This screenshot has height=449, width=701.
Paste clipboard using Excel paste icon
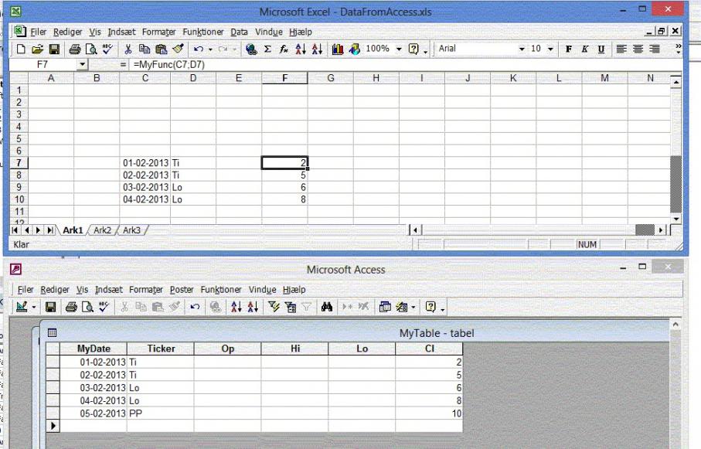(x=161, y=49)
